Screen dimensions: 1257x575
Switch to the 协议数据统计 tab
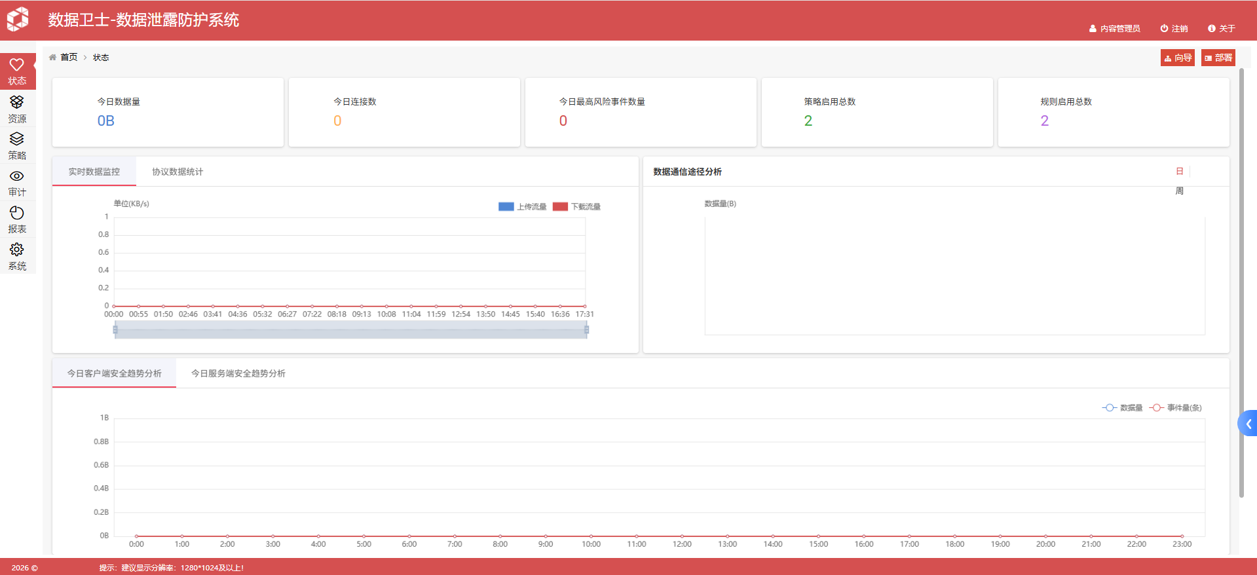[x=178, y=172]
